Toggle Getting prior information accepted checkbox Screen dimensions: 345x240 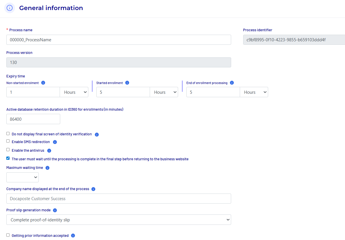pos(8,235)
